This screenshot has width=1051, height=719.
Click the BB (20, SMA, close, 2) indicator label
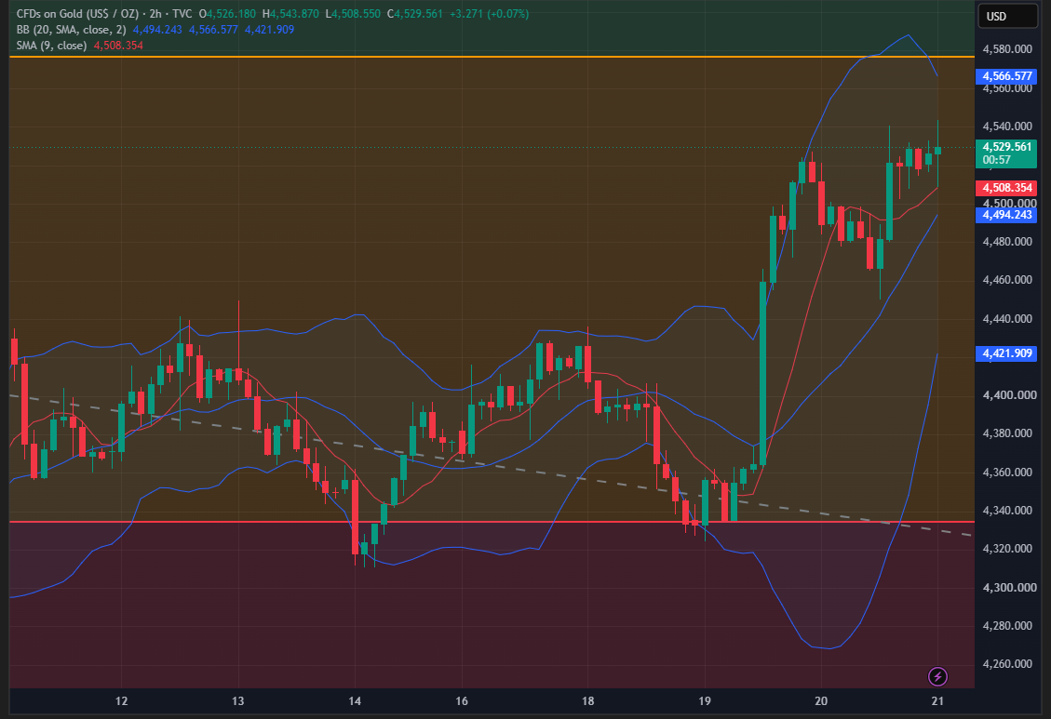[x=71, y=30]
